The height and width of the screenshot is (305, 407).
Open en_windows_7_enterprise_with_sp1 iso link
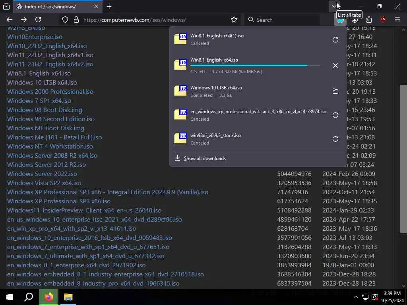pos(88,247)
